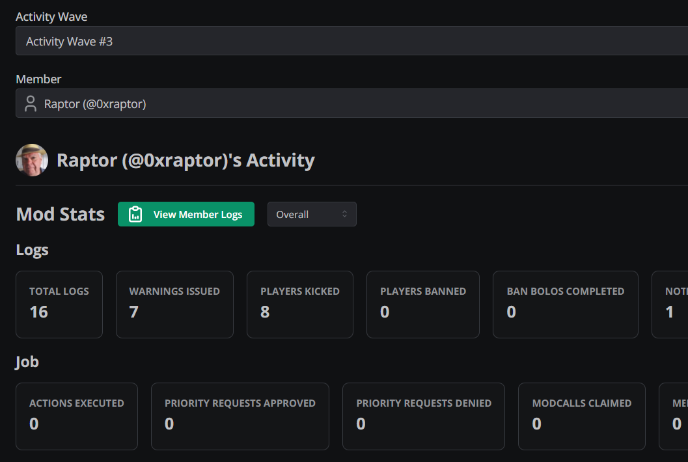Image resolution: width=688 pixels, height=462 pixels.
Task: Open the Players Banned stat card
Action: (422, 305)
